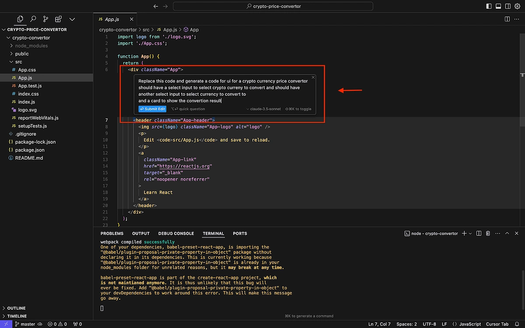Click the master branch in status bar
525x328 pixels.
pos(25,324)
